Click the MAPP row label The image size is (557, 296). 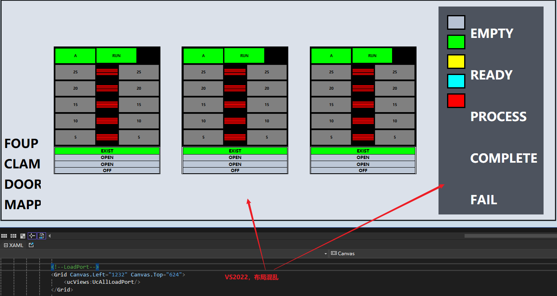22,204
